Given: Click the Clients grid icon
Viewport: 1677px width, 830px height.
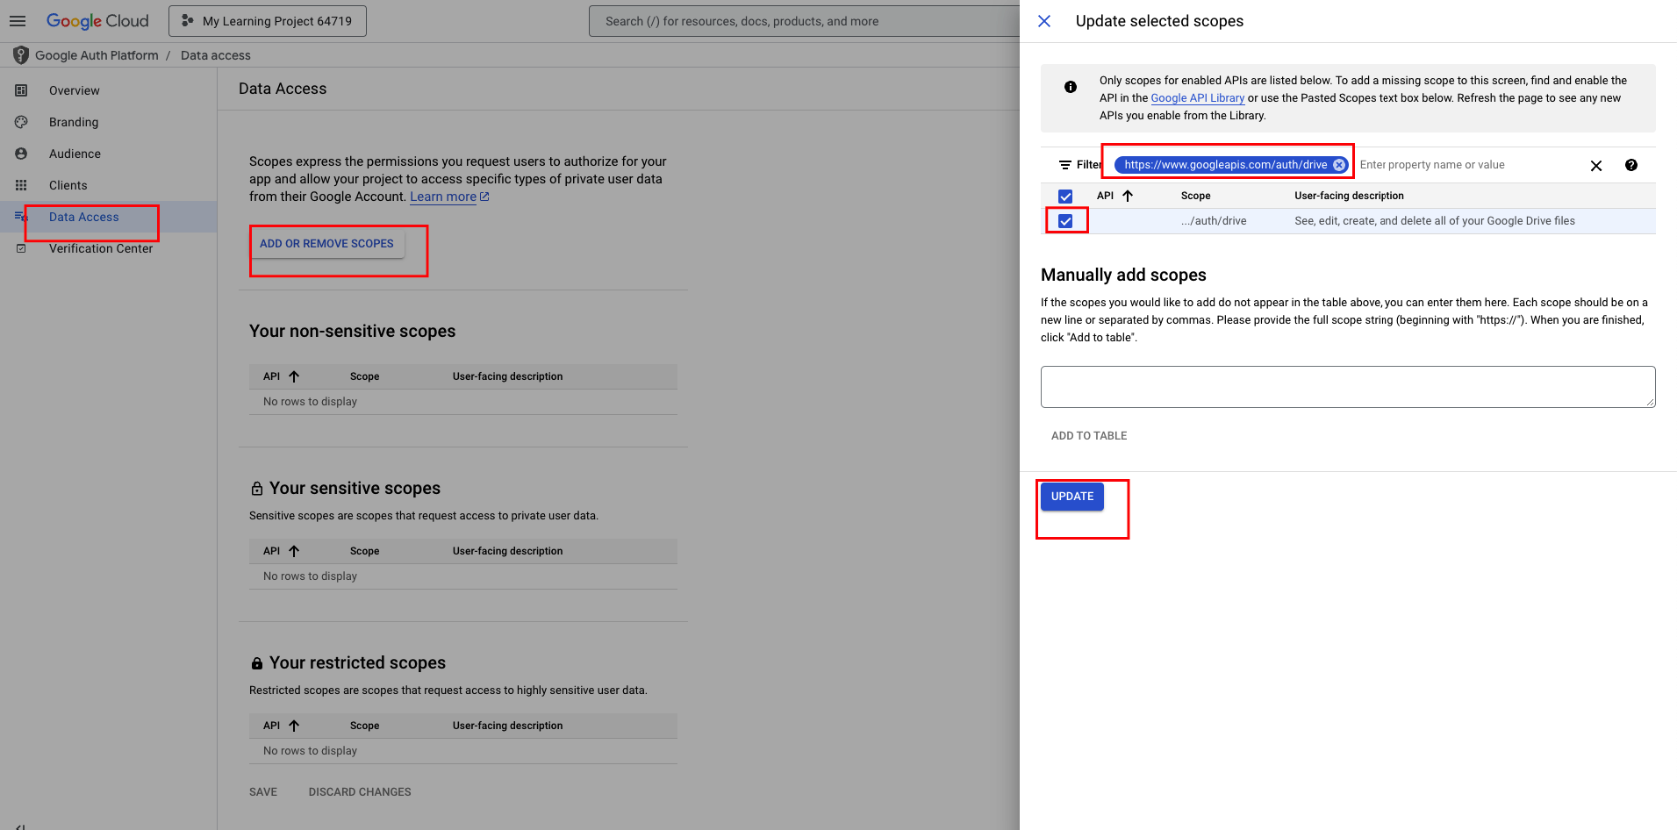Looking at the screenshot, I should click(x=21, y=185).
